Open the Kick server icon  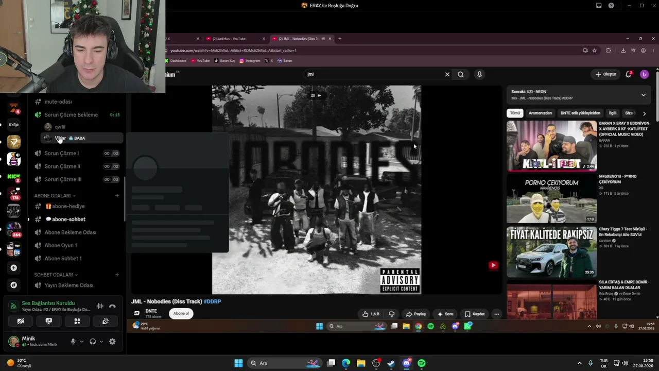pyautogui.click(x=14, y=177)
